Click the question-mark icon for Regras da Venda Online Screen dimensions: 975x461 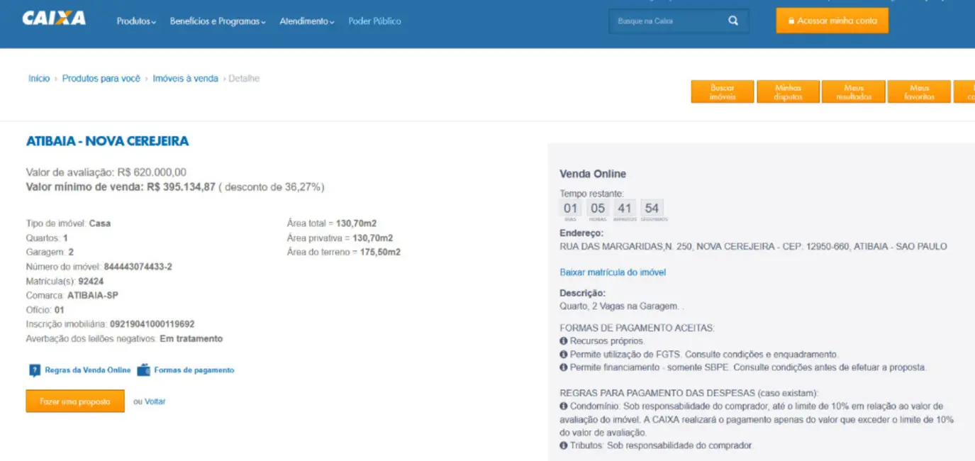tap(34, 370)
